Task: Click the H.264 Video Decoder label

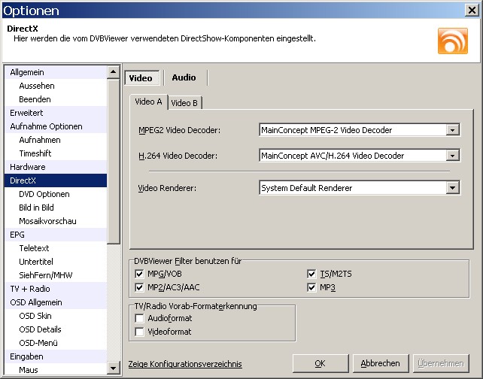Action: [x=178, y=156]
